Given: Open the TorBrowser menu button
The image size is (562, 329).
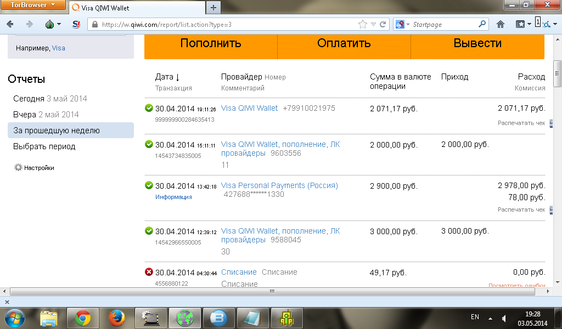Looking at the screenshot, I should [32, 4].
